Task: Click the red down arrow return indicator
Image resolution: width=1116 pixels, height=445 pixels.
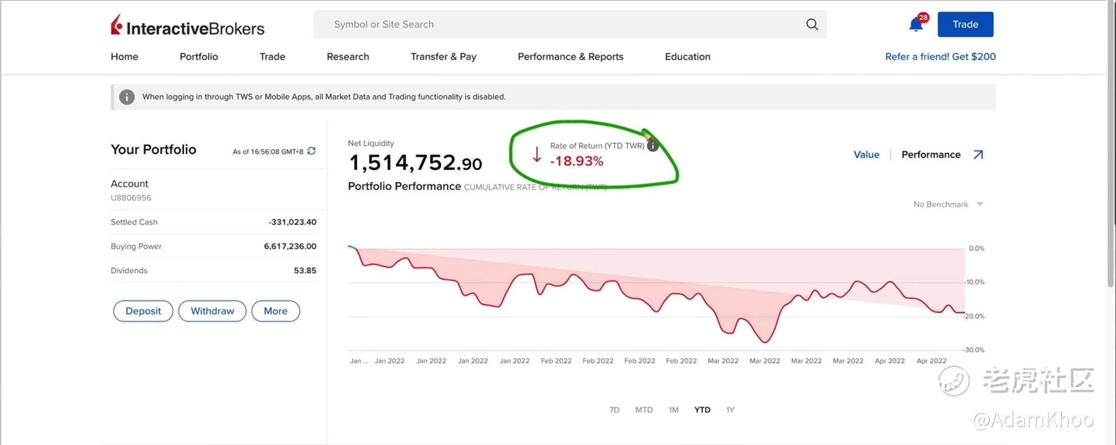Action: click(537, 154)
